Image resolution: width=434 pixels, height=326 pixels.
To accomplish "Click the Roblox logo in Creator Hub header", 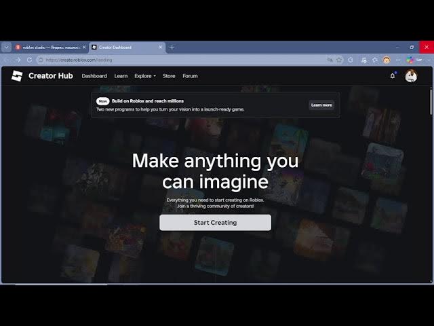I will pyautogui.click(x=17, y=76).
